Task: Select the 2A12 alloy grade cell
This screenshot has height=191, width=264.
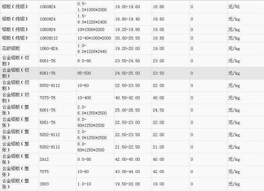Action: (x=44, y=159)
